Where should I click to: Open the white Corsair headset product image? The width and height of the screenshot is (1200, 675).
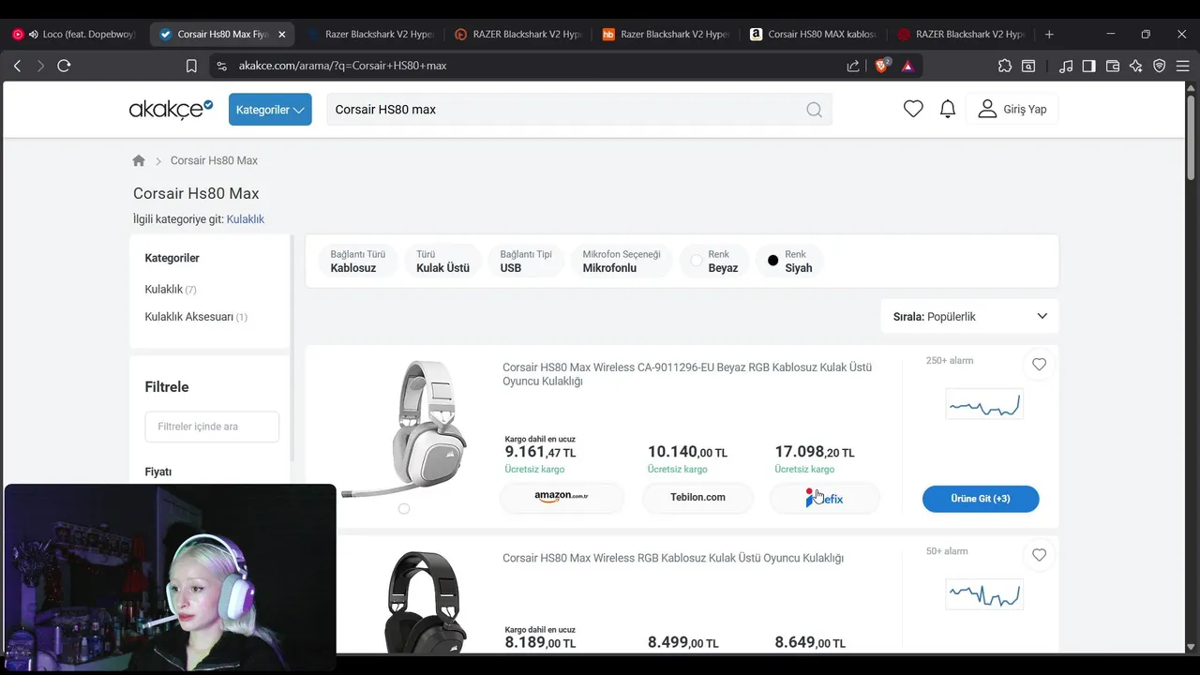coord(404,427)
